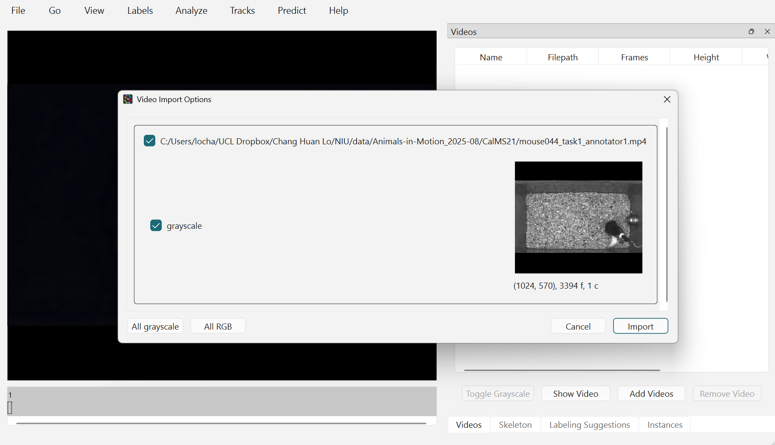Click the video preview thumbnail
This screenshot has height=445, width=775.
(578, 218)
